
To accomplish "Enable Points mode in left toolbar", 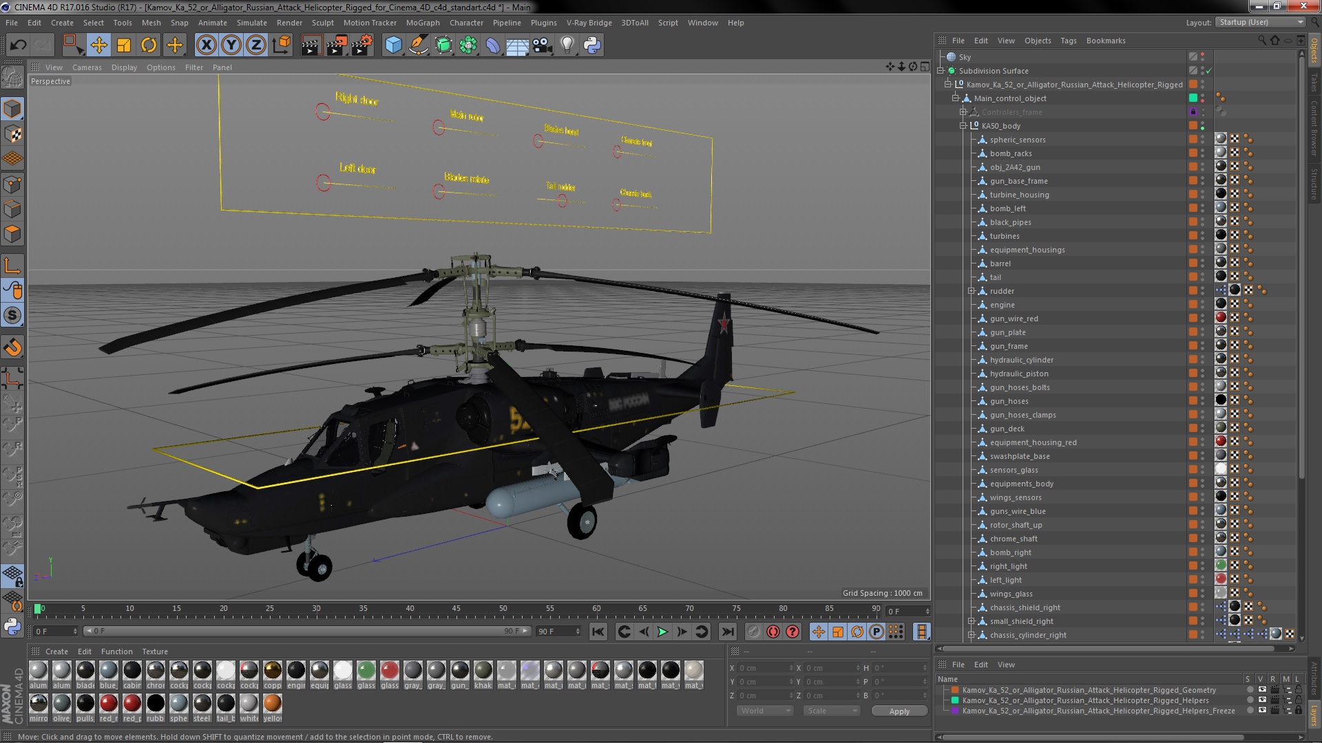I will coord(12,184).
